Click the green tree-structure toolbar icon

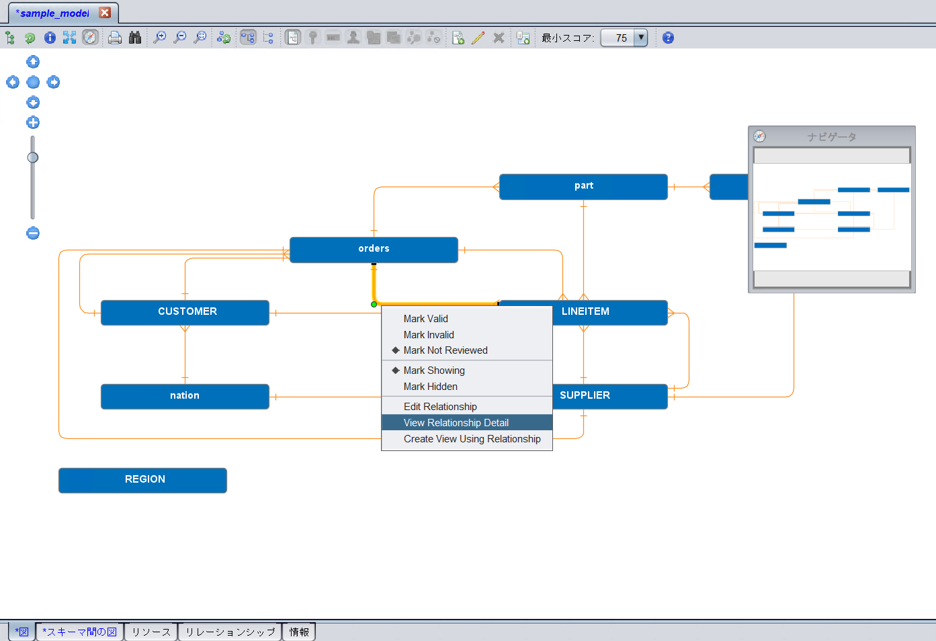(10, 38)
